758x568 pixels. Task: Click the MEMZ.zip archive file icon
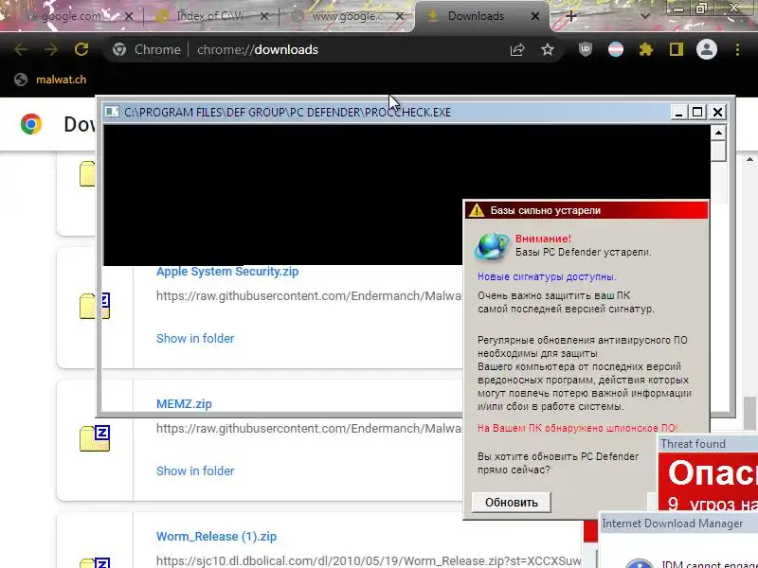coord(95,438)
